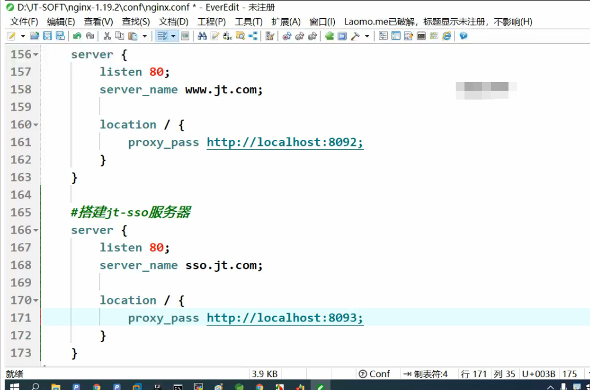Image resolution: width=590 pixels, height=390 pixels.
Task: Collapse the server block at line 156
Action: pos(36,55)
